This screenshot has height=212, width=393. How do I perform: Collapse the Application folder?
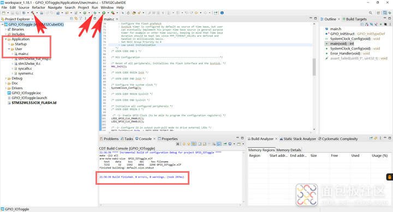6,39
